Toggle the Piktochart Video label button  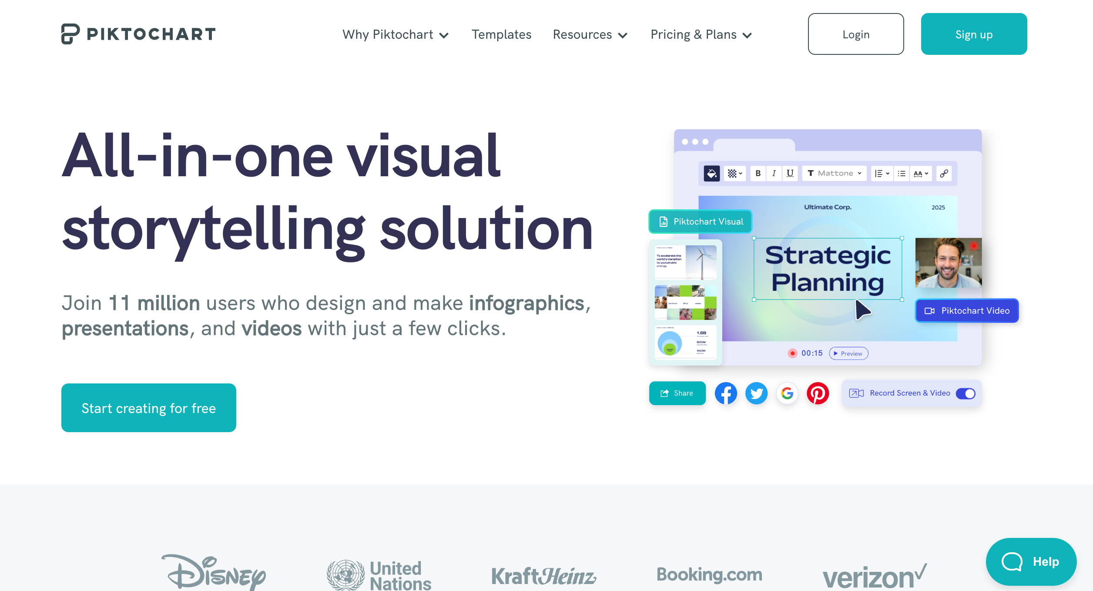967,311
